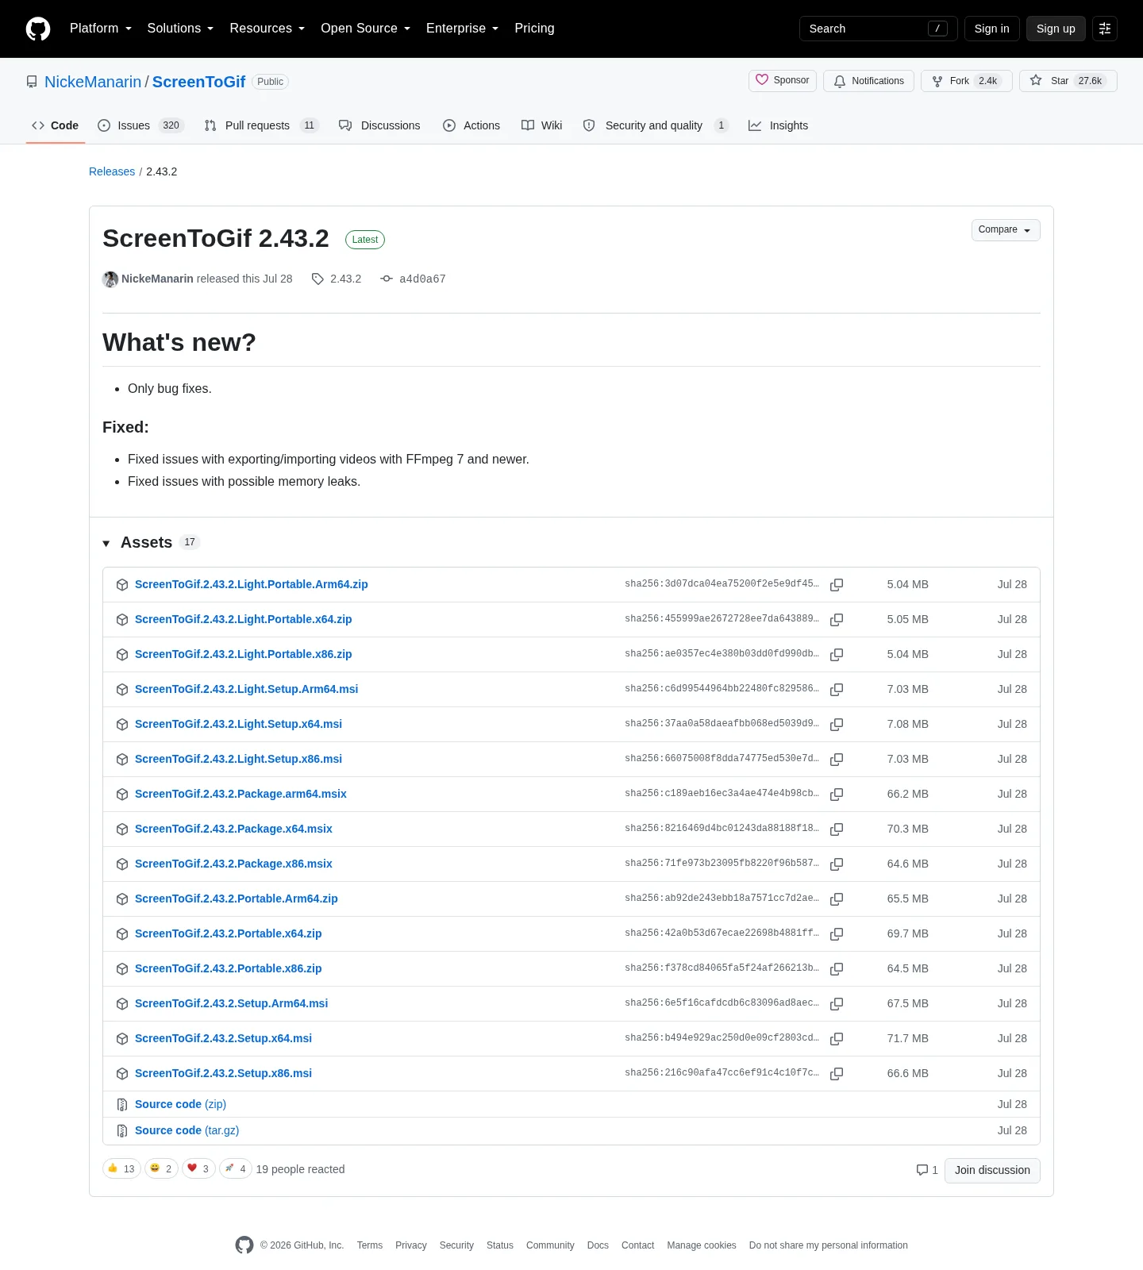This screenshot has height=1270, width=1143.
Task: Open the Pricing page
Action: click(x=534, y=29)
